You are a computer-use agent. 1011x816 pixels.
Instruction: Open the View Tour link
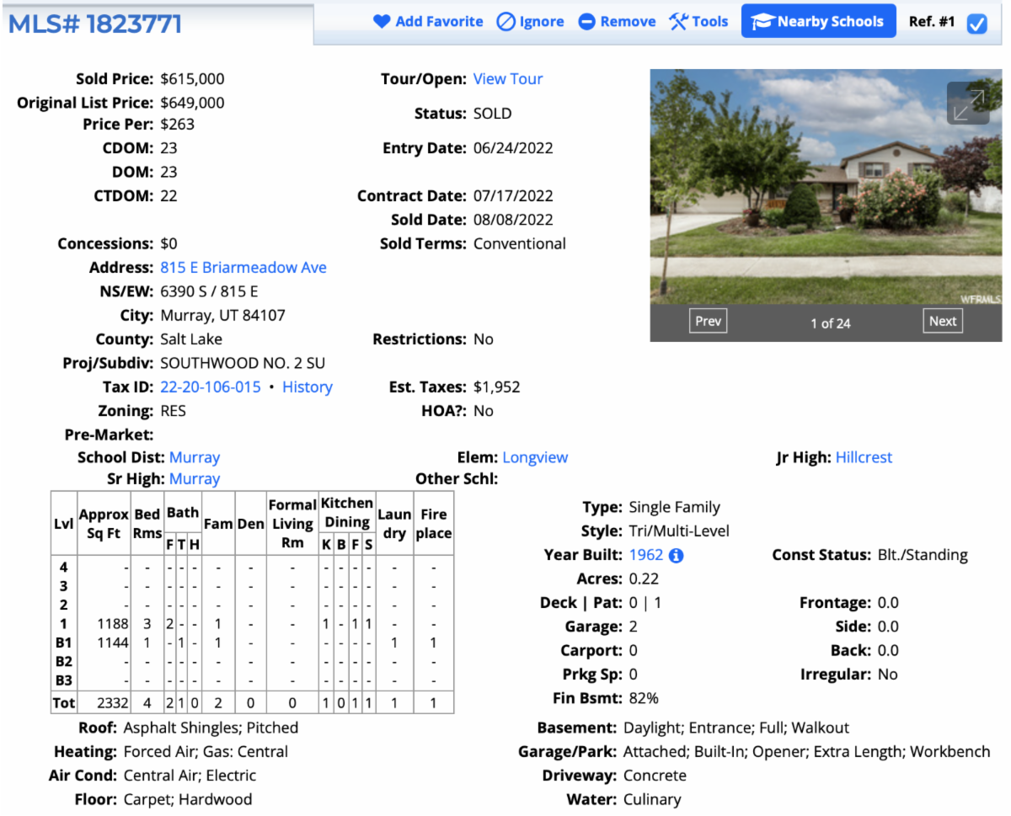tap(508, 78)
